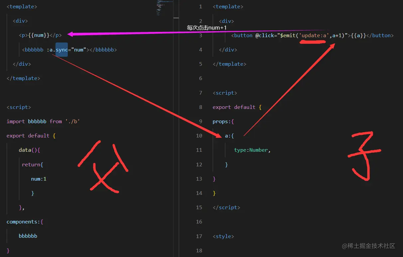The height and width of the screenshot is (257, 403).
Task: Click line number 15 in right editor gutter
Action: [199, 208]
